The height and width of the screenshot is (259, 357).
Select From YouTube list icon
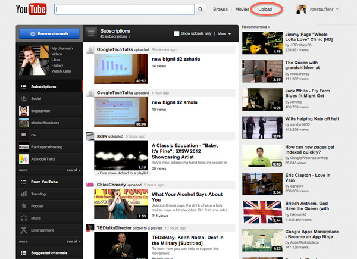click(24, 182)
